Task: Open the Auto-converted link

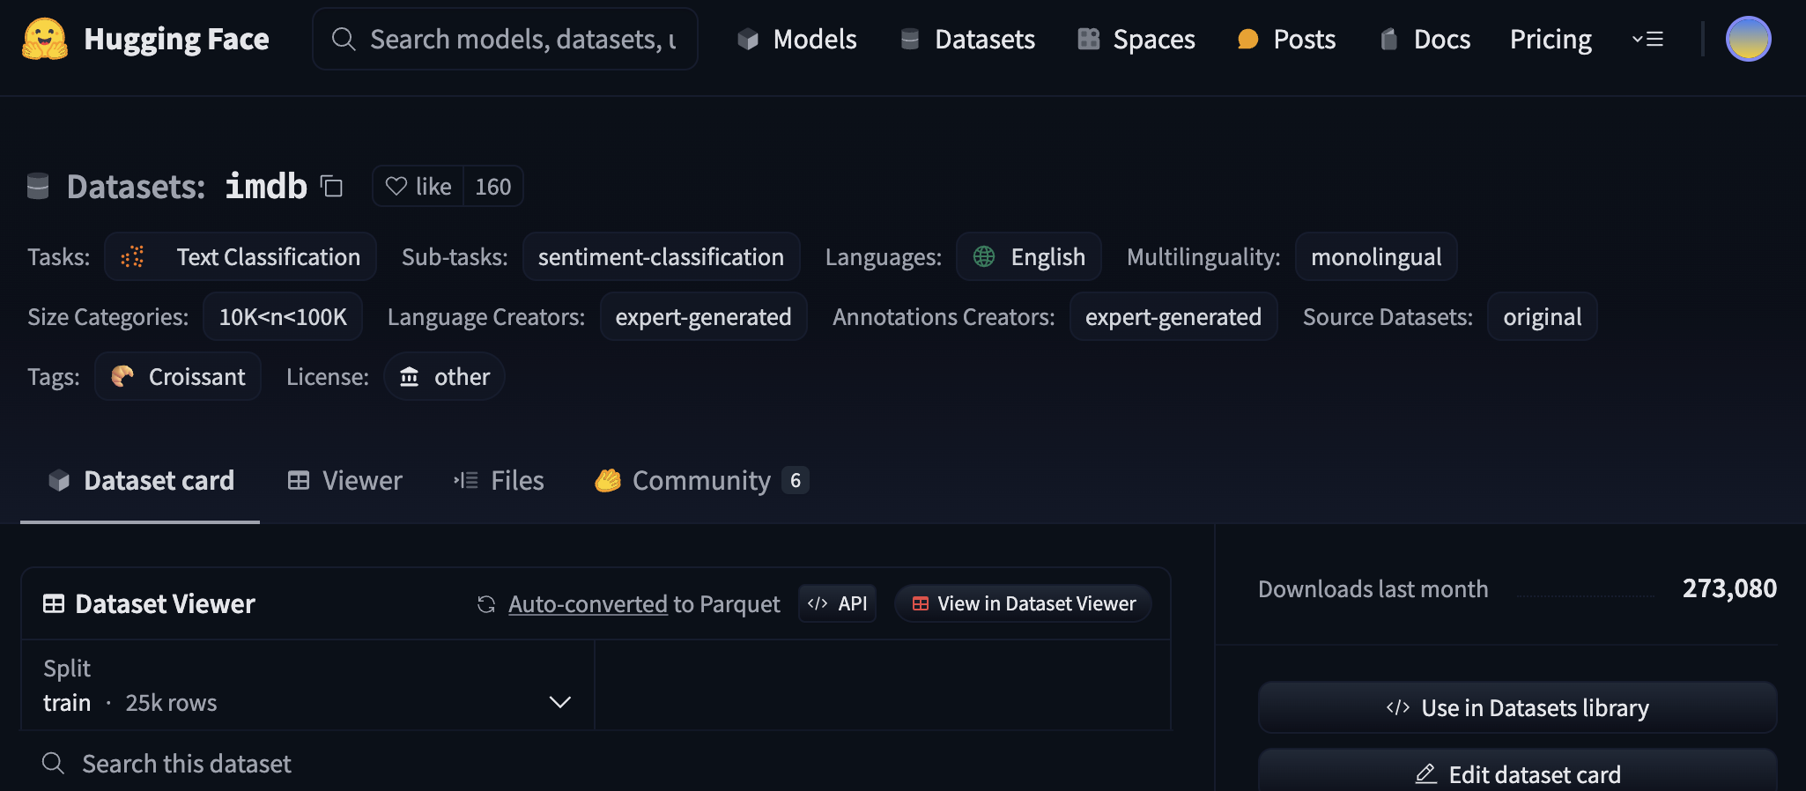Action: (588, 604)
